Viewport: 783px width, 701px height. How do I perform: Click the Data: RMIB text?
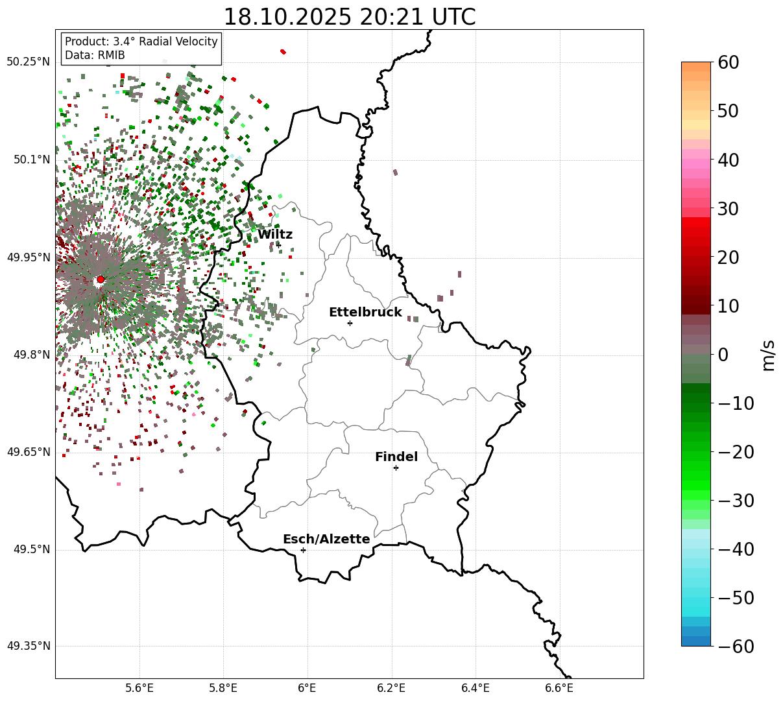pos(95,55)
